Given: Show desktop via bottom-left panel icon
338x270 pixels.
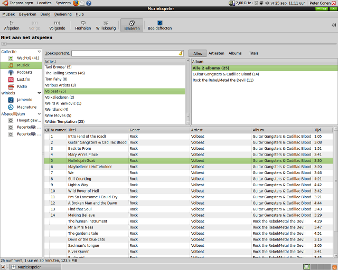Looking at the screenshot, I should (3, 267).
